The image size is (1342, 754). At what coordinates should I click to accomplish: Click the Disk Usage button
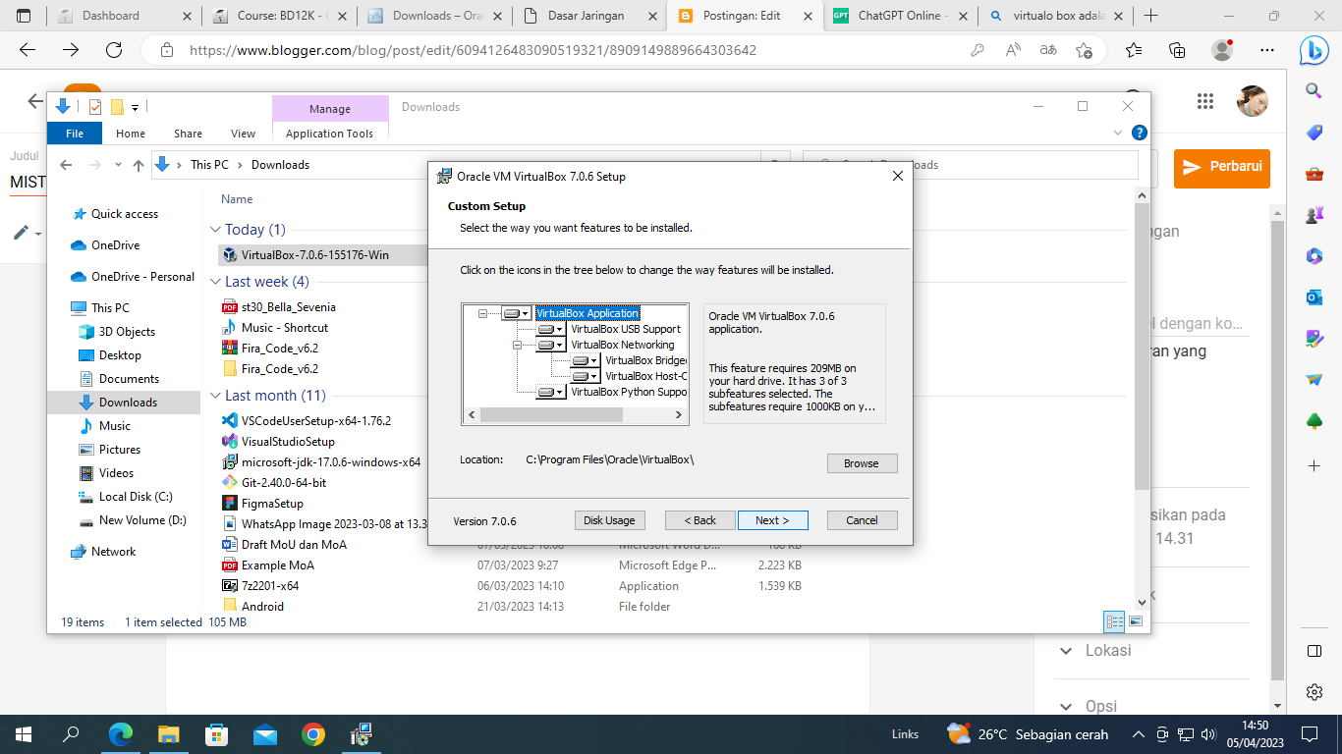click(x=609, y=520)
